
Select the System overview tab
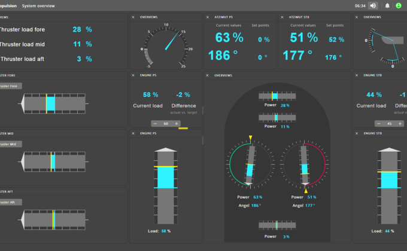tap(38, 5)
